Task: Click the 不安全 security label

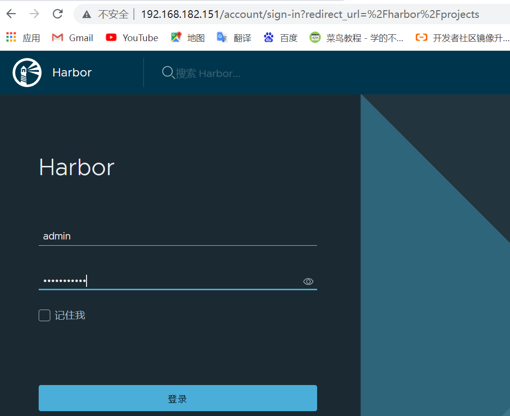Action: (113, 15)
